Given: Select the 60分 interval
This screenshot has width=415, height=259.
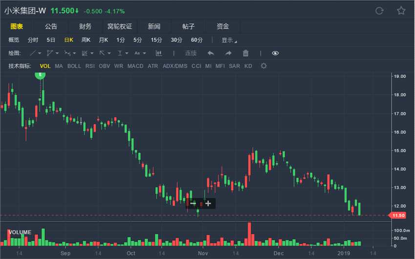Looking at the screenshot, I should [x=197, y=40].
